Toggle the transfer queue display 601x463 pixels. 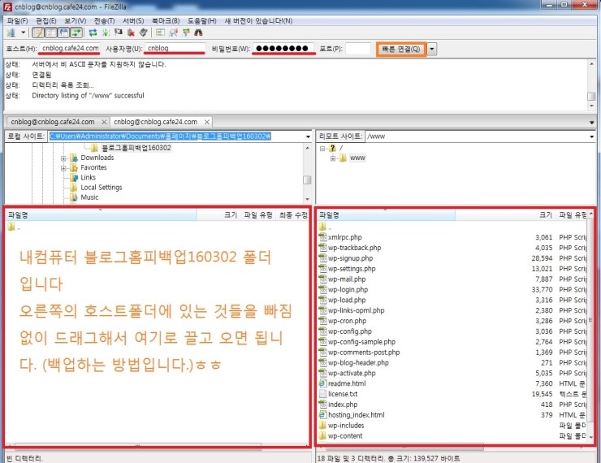point(76,32)
